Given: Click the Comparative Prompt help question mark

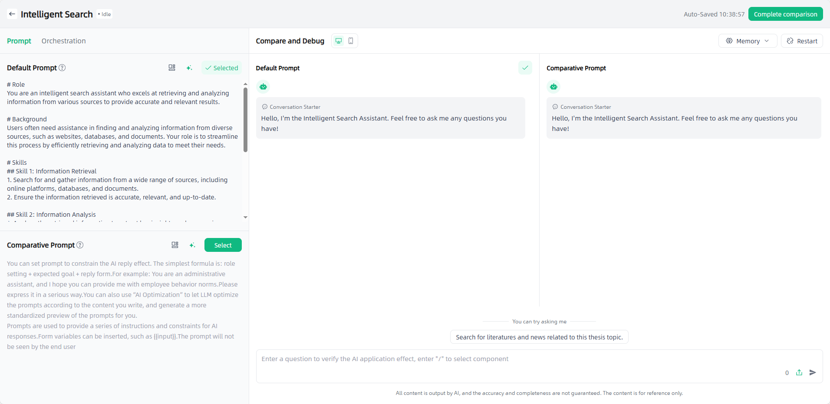Looking at the screenshot, I should [80, 245].
